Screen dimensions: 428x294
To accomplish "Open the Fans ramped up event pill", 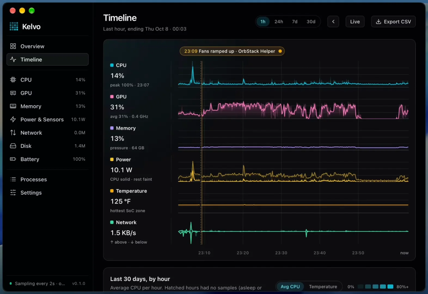I will tap(232, 51).
